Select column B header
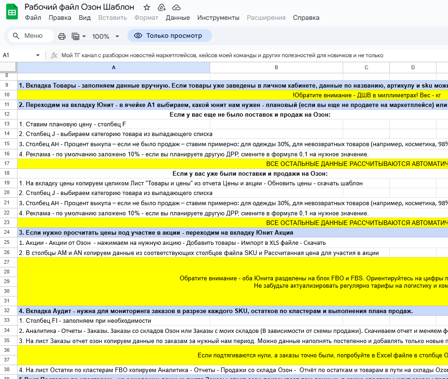The image size is (448, 379). (x=276, y=68)
